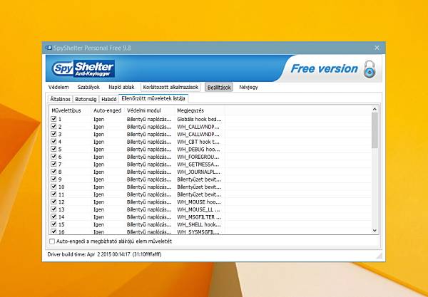Uncheck the checkbox for operation 2
Viewport: 428px width, 297px height.
tap(53, 127)
